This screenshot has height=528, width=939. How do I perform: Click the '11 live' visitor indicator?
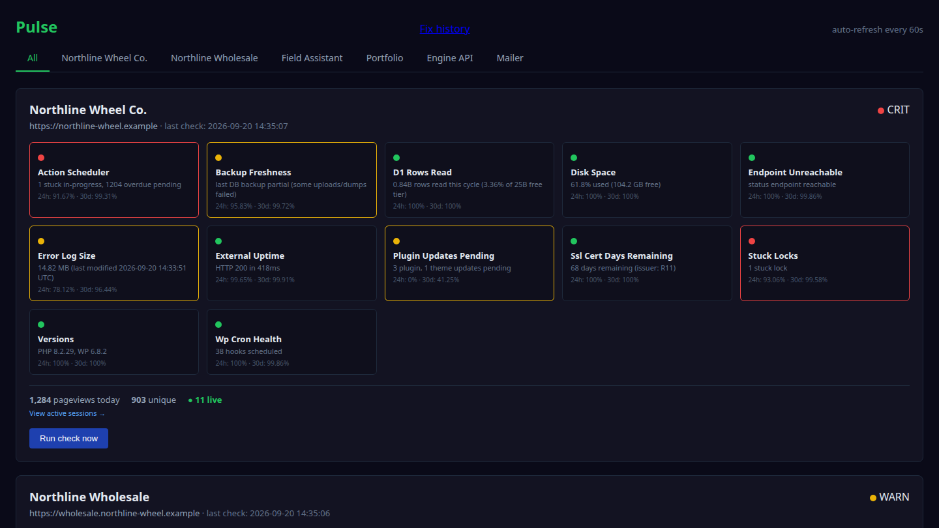[x=205, y=400]
